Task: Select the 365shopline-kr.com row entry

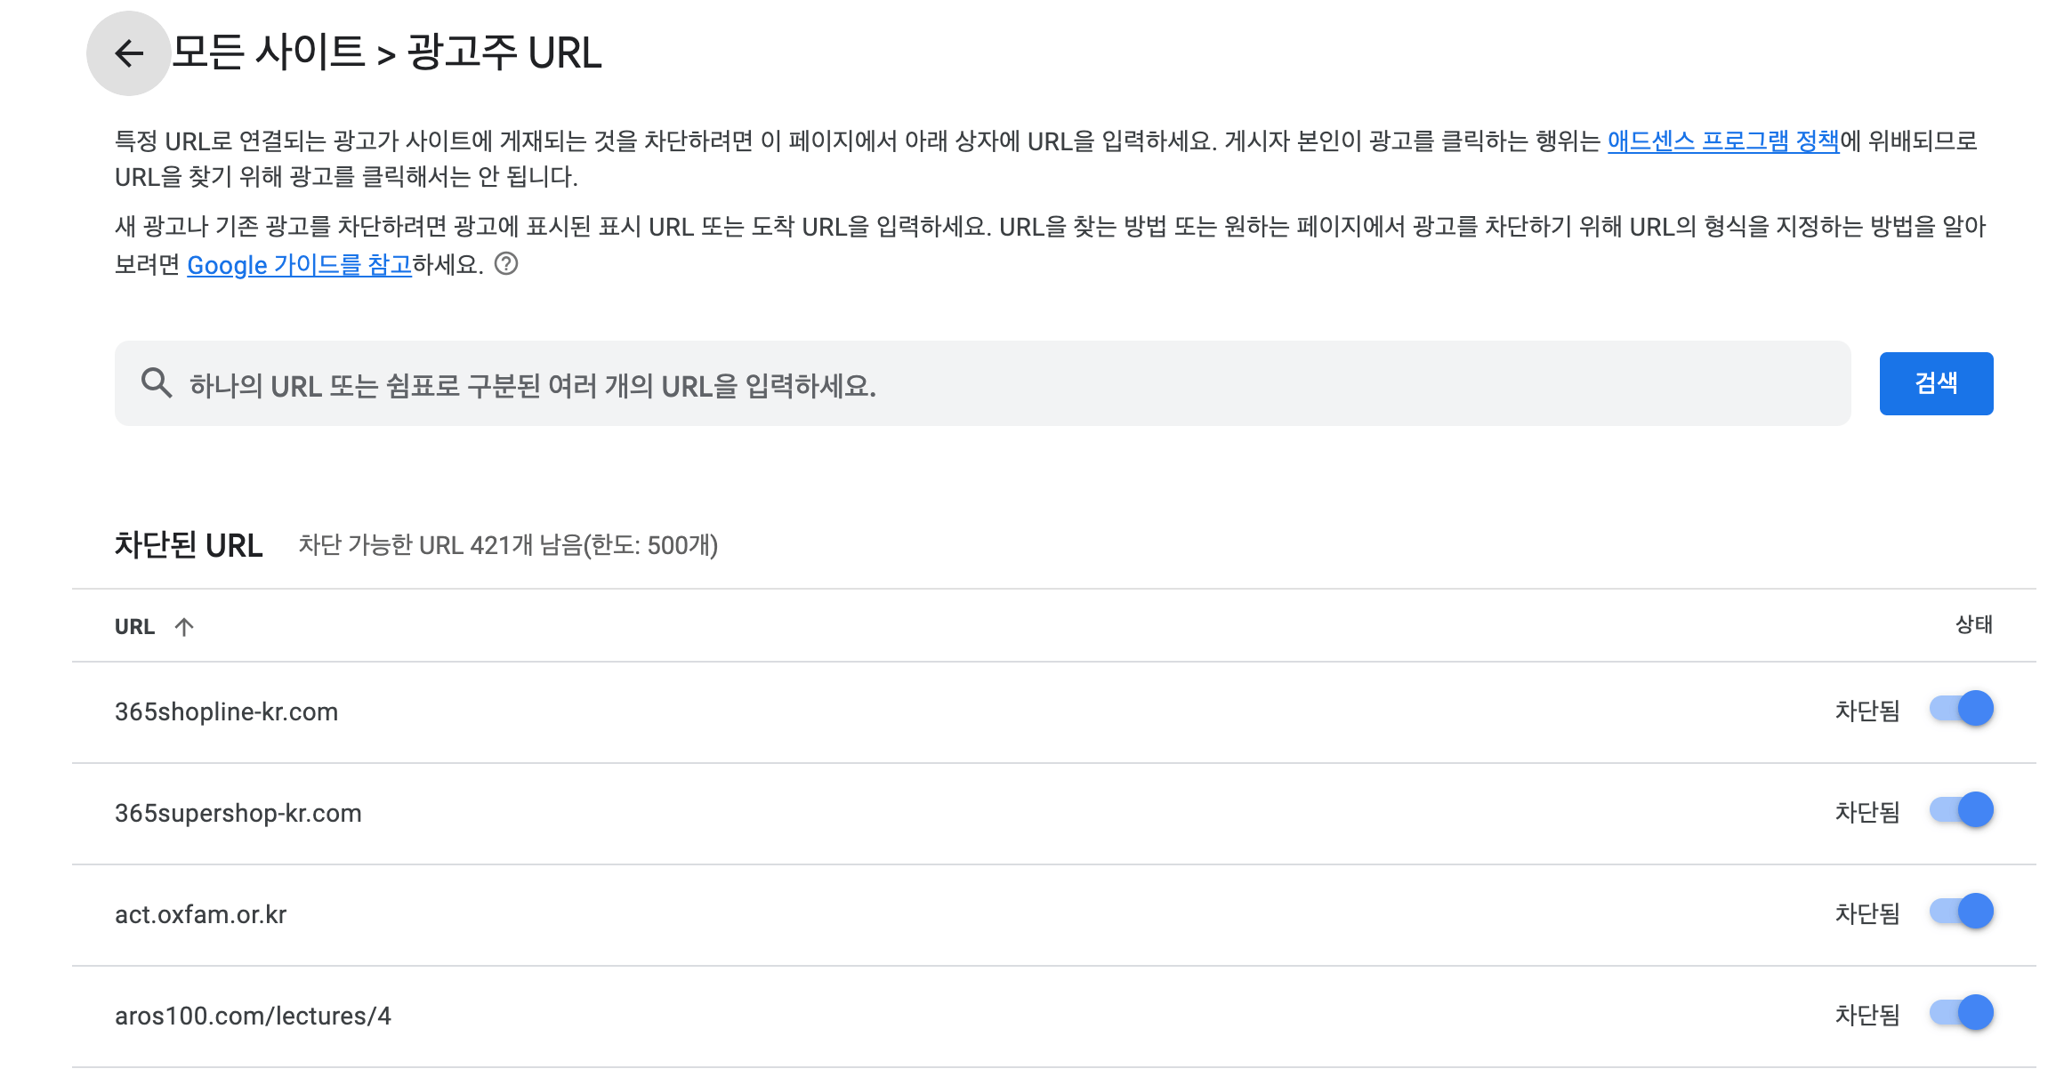Action: point(228,711)
